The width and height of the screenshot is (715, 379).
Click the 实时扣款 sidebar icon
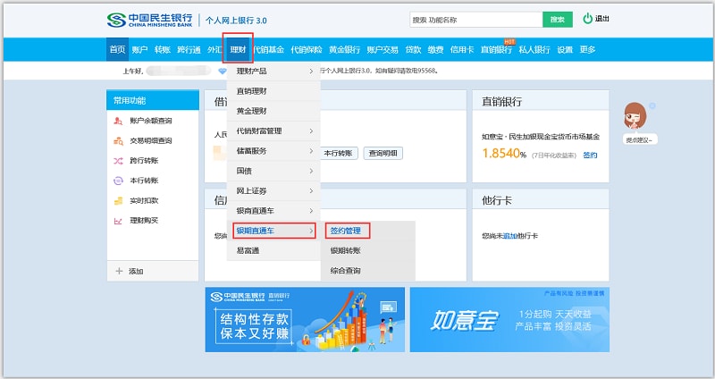coord(118,200)
